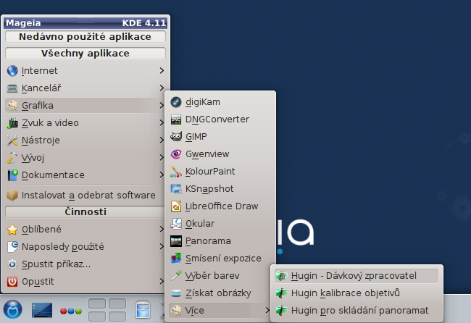Image resolution: width=471 pixels, height=323 pixels.
Task: Click the Hugin Dávkový zpracovatel icon
Action: 282,276
